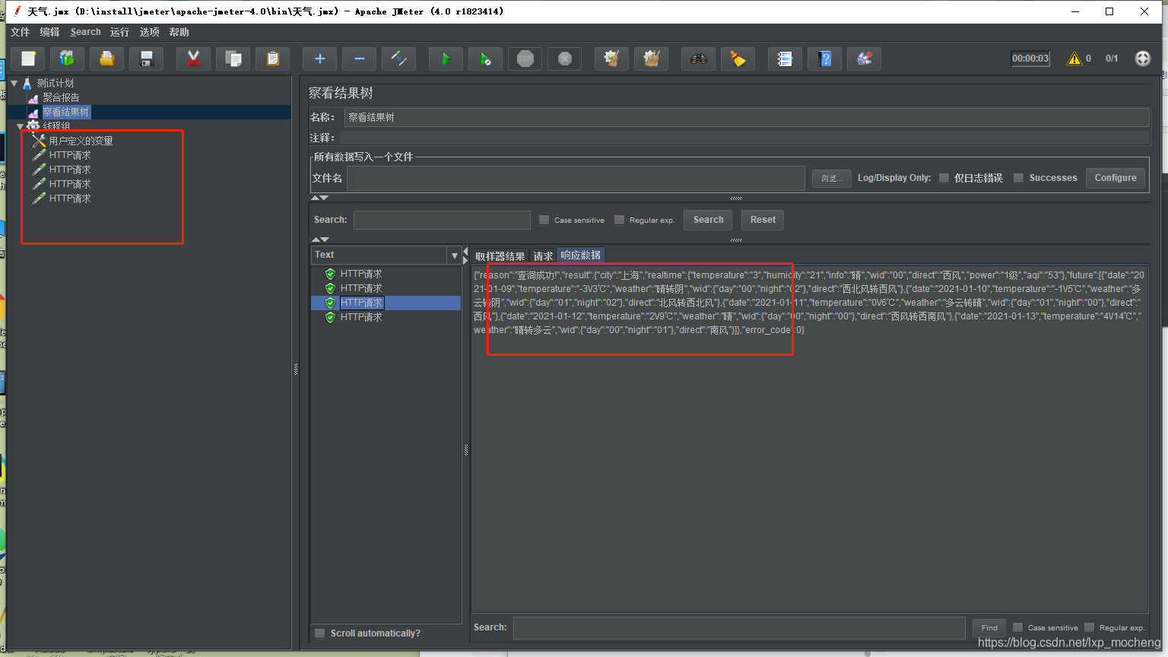Click the 00:00:03 elapsed time display
The width and height of the screenshot is (1168, 657).
click(1030, 59)
